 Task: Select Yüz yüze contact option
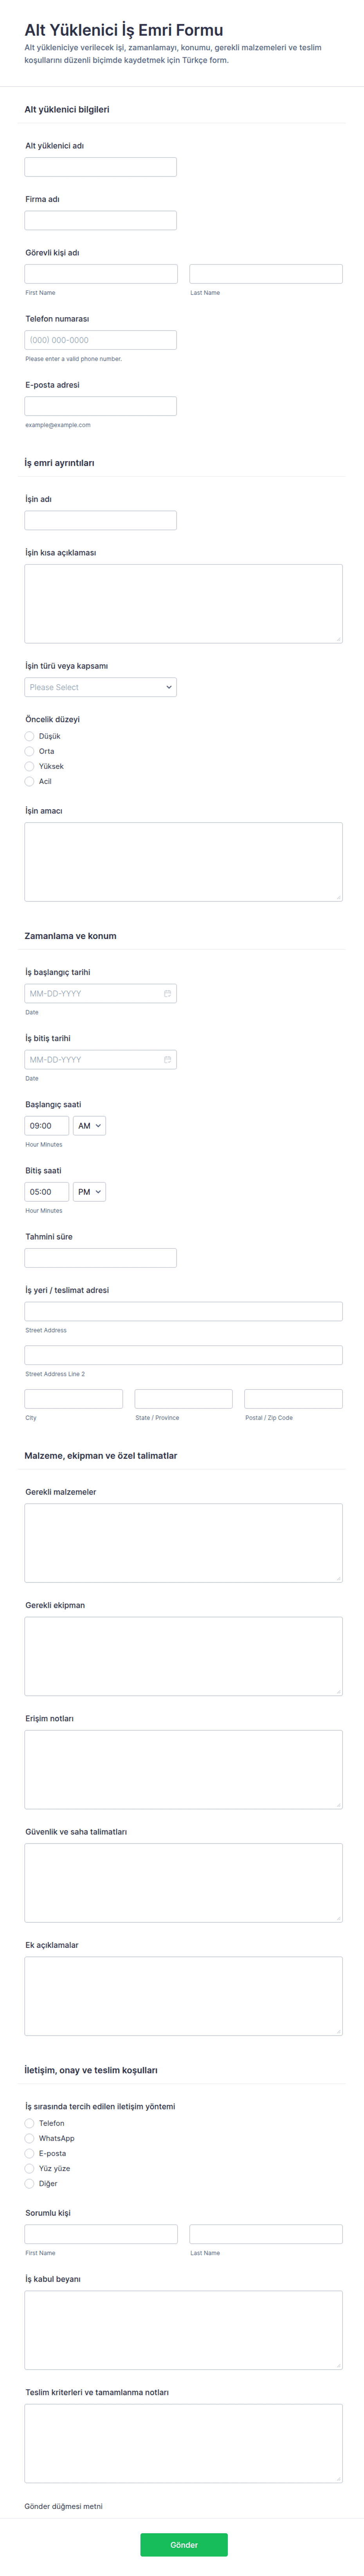click(x=30, y=2168)
